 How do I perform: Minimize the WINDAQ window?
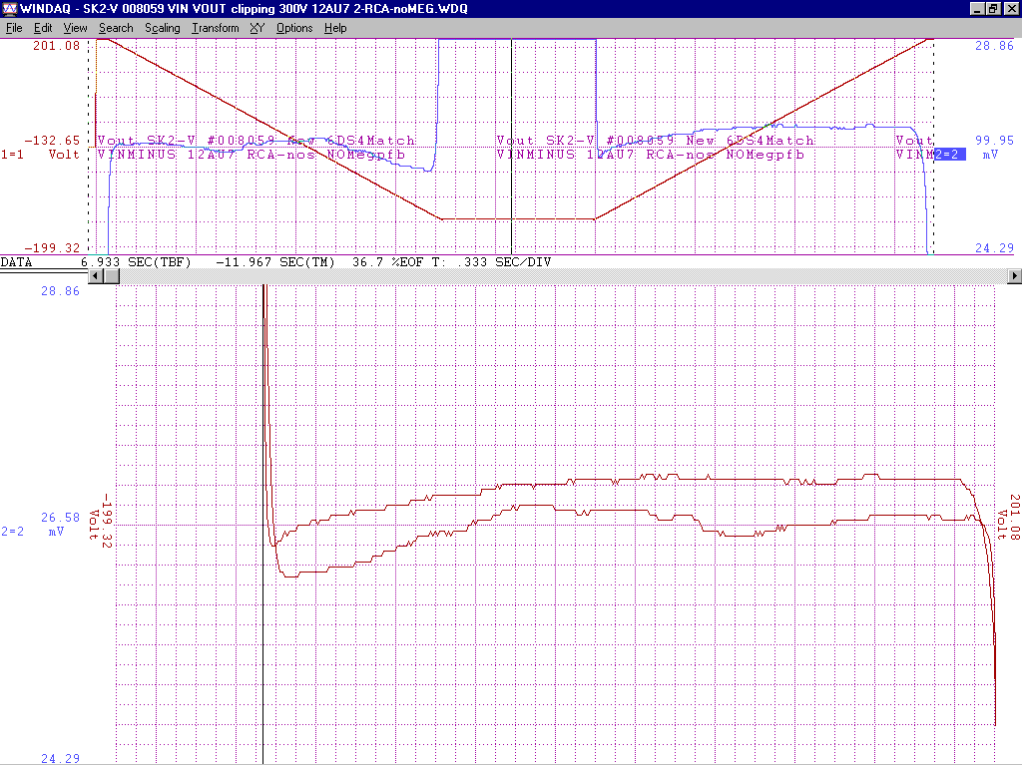click(x=977, y=9)
